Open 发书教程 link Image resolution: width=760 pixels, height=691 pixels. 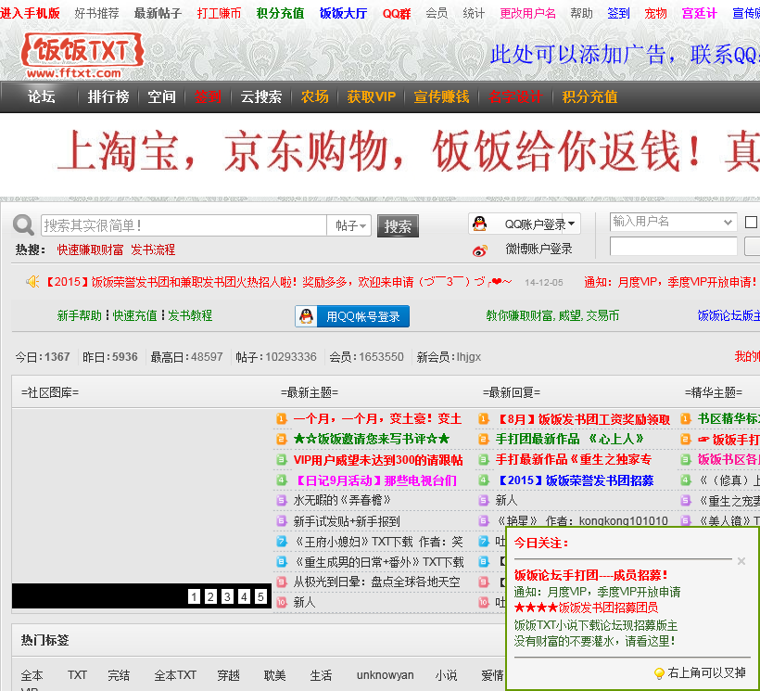(x=190, y=315)
